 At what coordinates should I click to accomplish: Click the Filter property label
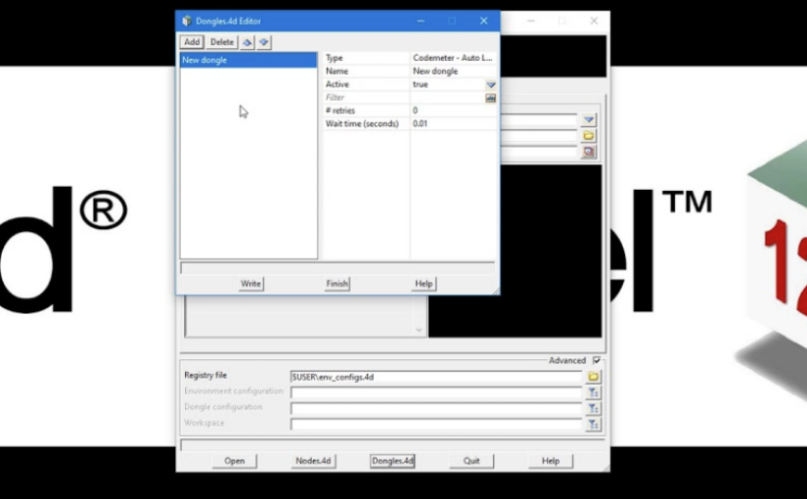coord(336,97)
